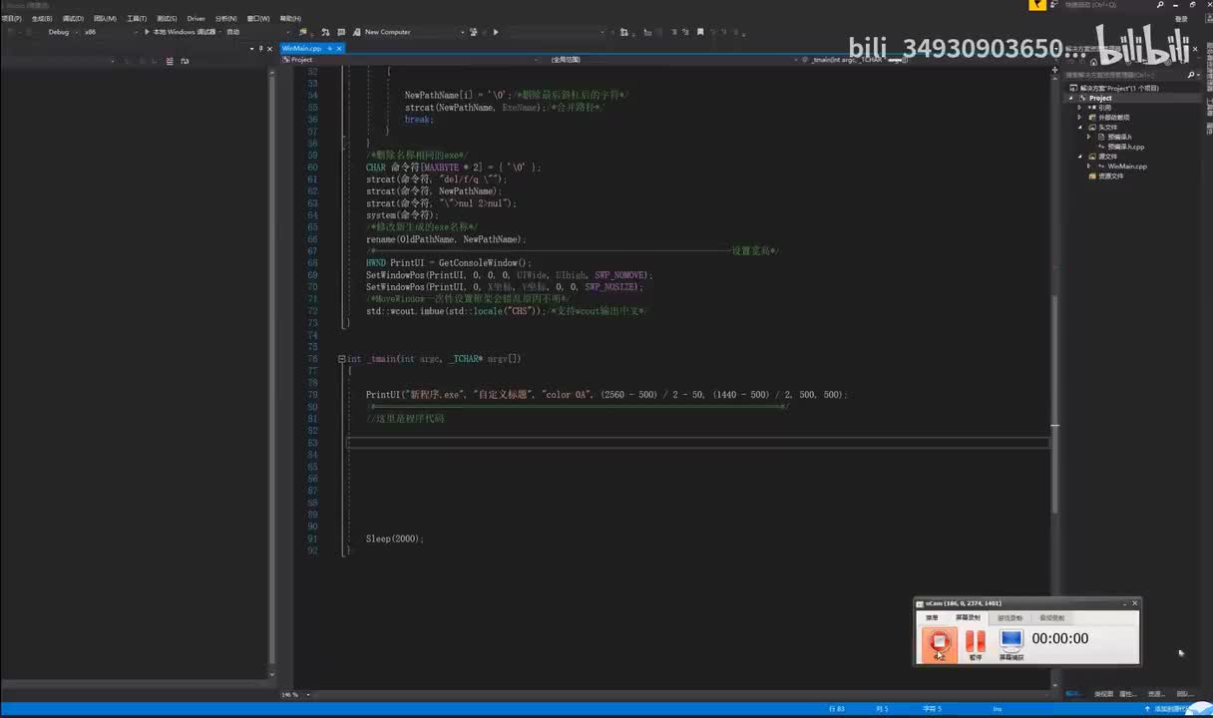
Task: Switch to the 类视图 panel tab
Action: click(x=1103, y=694)
